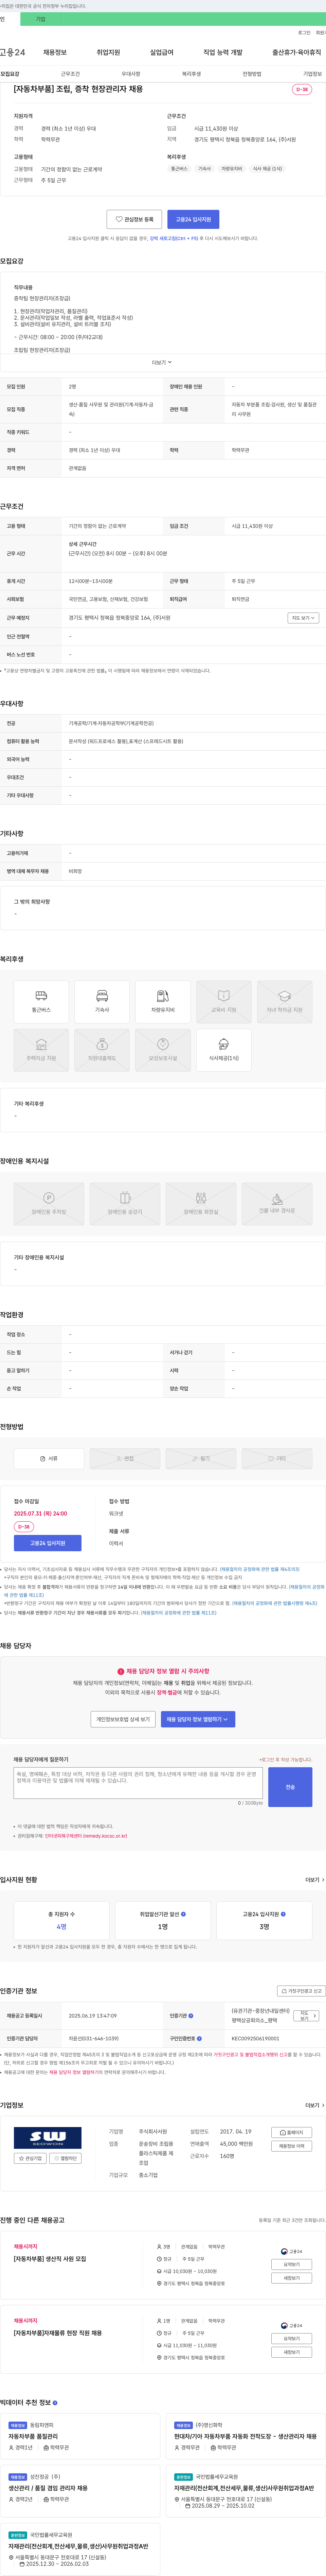The image size is (326, 2576).
Task: Click 요약보기 for 생산직 사원 모집
Action: [292, 2264]
